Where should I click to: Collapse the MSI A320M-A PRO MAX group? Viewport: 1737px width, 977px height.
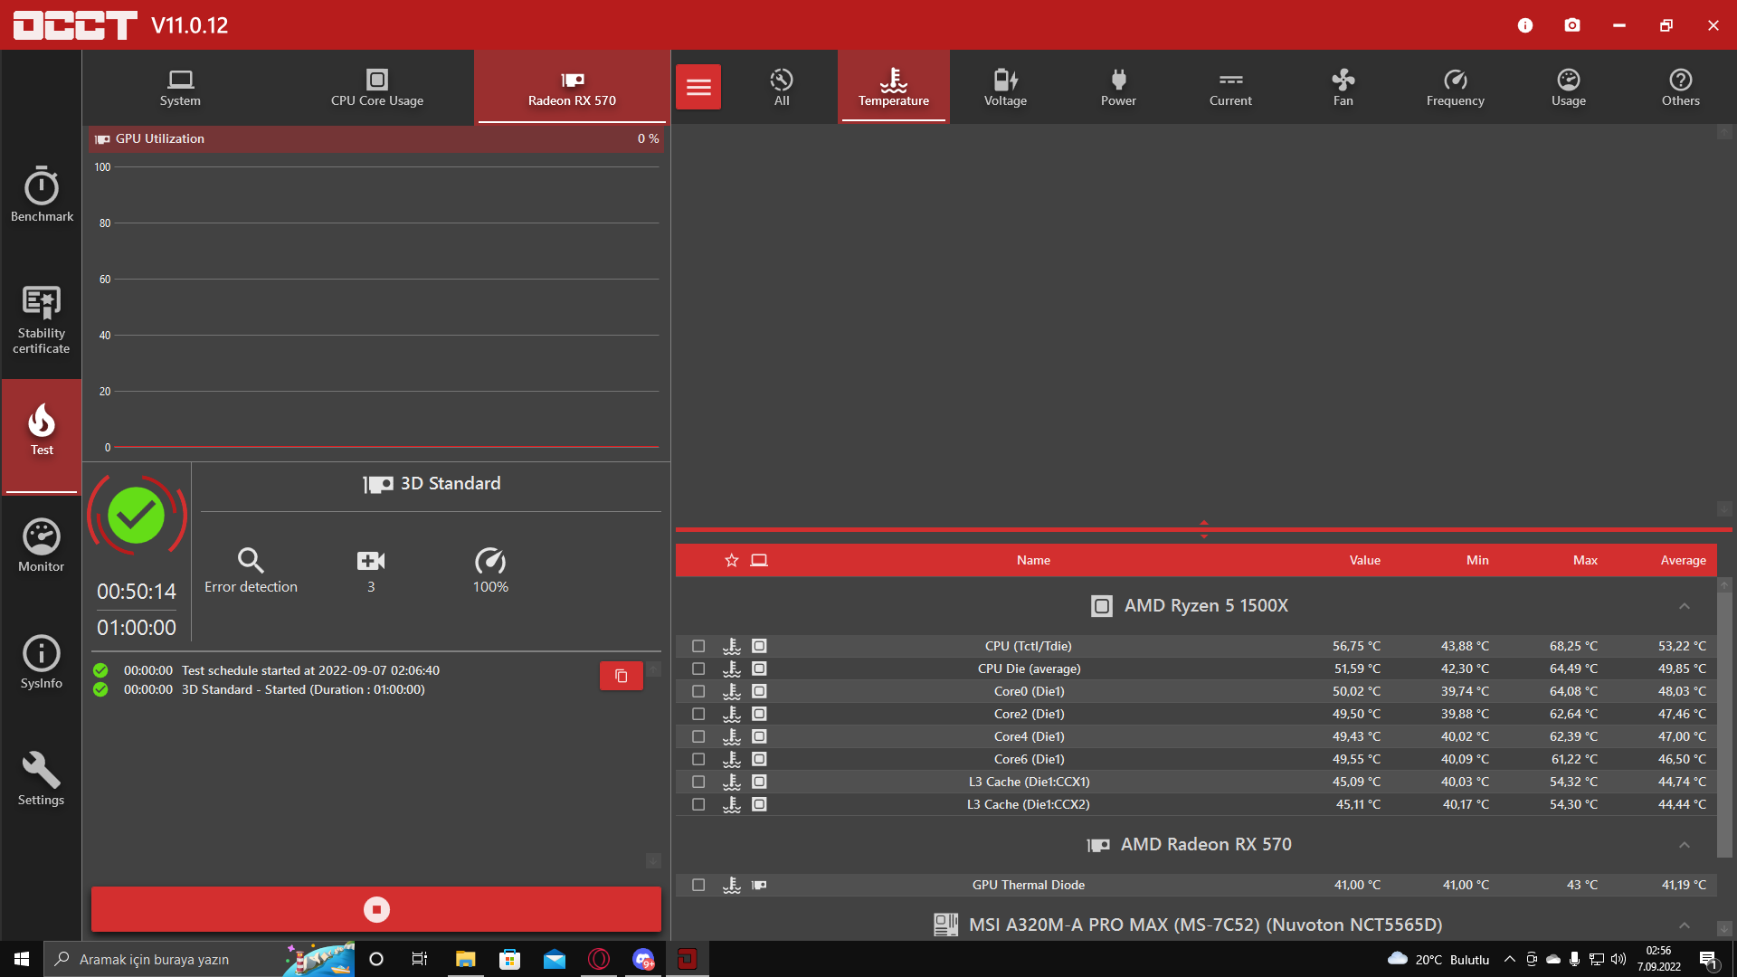point(1685,925)
